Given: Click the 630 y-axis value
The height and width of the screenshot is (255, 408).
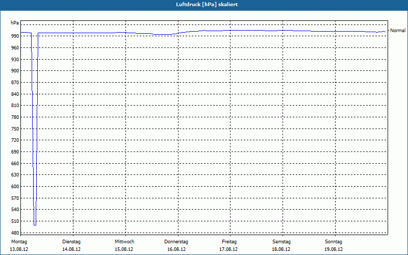Looking at the screenshot, I should [x=15, y=175].
